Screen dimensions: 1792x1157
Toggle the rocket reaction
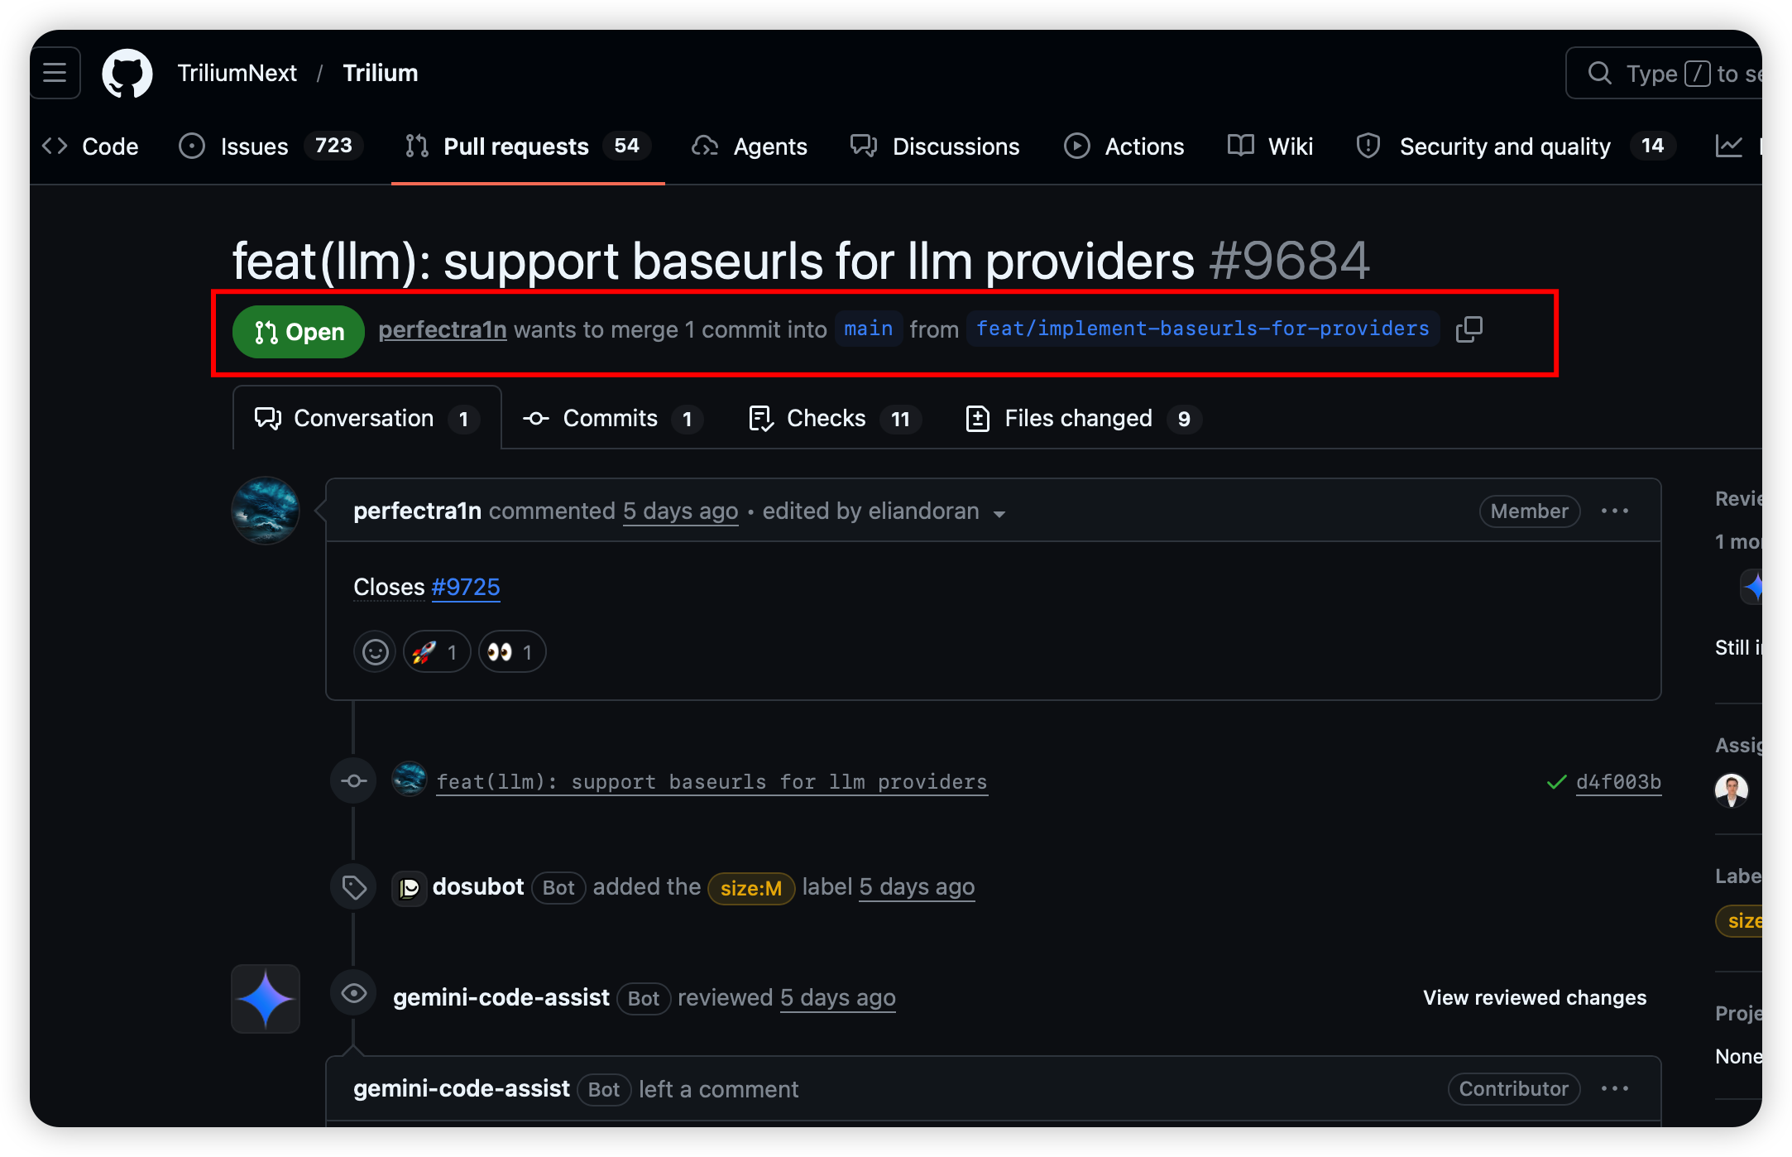pyautogui.click(x=436, y=652)
